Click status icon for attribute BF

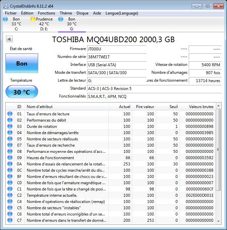click(10, 177)
